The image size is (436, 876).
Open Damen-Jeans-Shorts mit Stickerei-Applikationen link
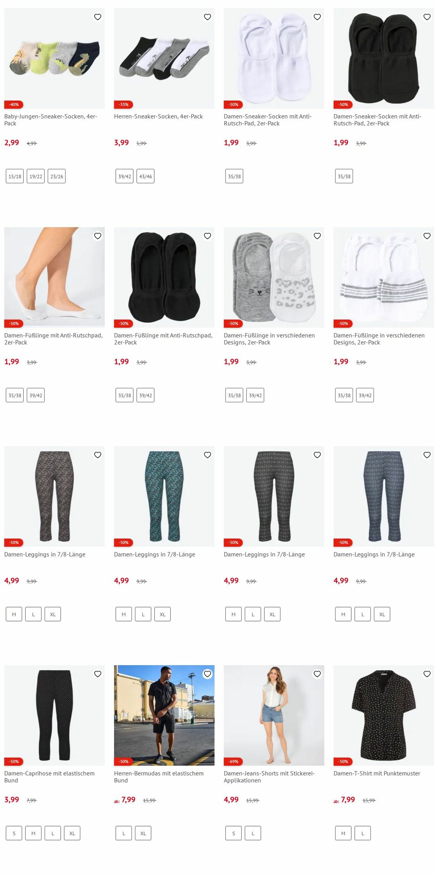pyautogui.click(x=269, y=777)
